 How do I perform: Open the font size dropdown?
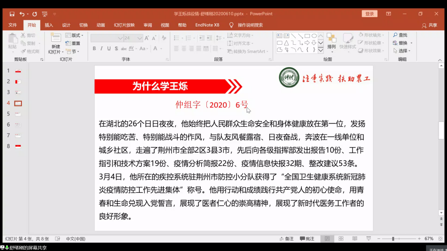(140, 38)
